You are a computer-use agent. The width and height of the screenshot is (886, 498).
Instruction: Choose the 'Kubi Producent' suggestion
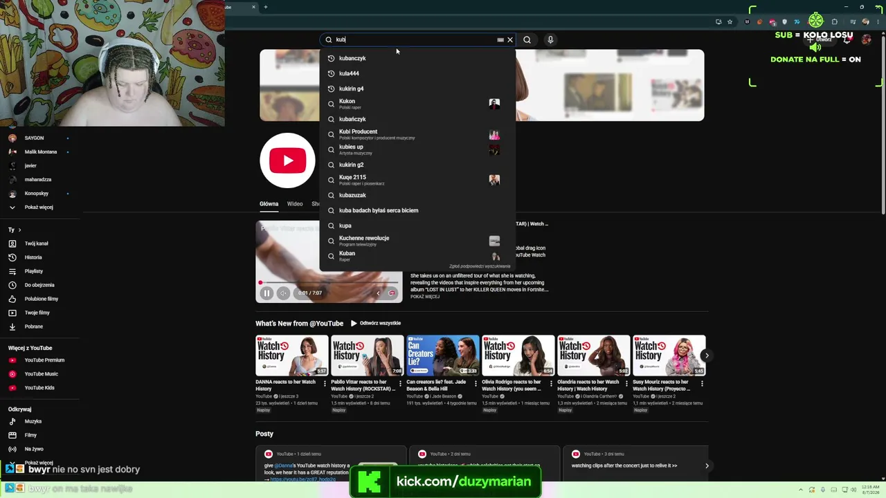point(417,134)
